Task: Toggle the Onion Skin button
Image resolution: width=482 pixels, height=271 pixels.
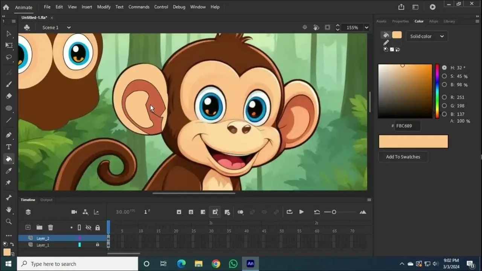Action: tap(240, 212)
